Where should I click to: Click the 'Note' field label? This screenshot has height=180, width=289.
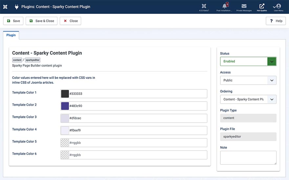pos(223,148)
